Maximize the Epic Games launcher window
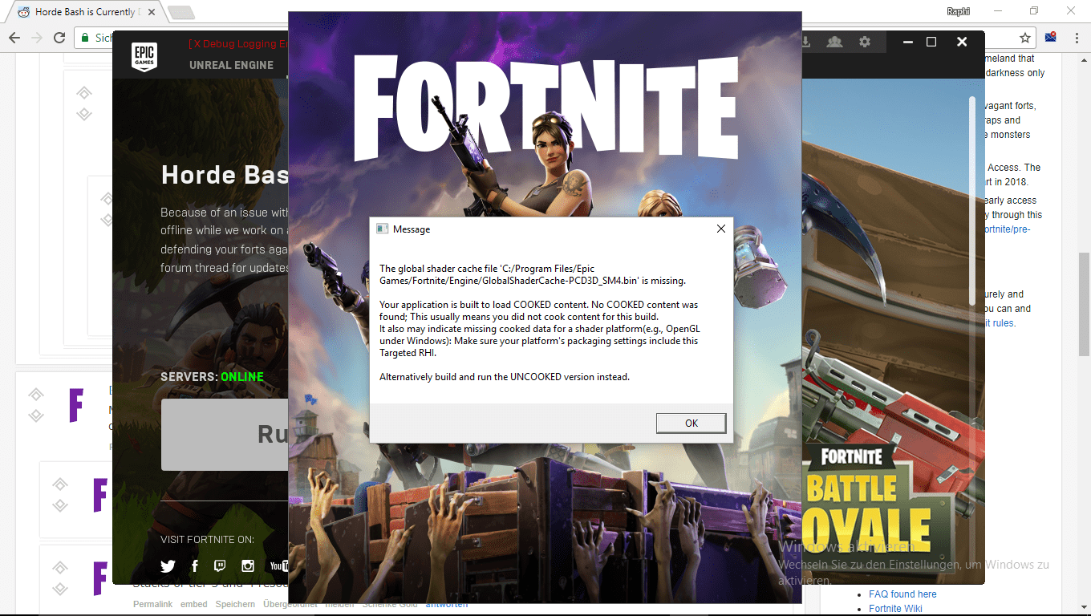1091x616 pixels. 931,42
